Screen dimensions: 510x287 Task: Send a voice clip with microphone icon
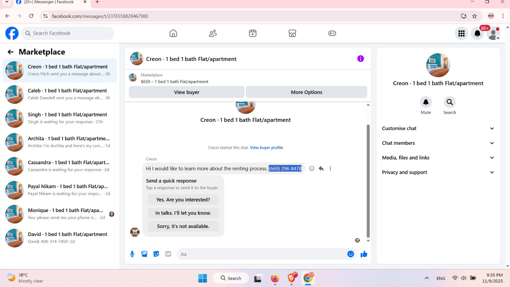(x=132, y=254)
